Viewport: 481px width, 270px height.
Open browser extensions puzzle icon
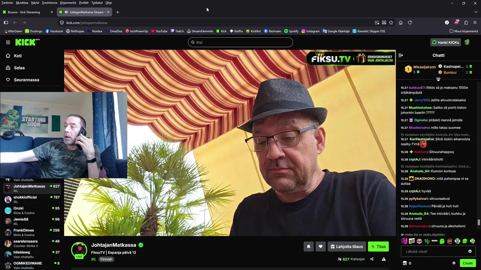click(x=466, y=22)
